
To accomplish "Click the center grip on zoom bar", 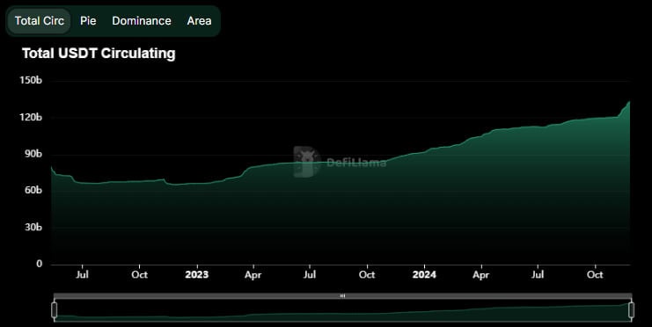I will 342,296.
